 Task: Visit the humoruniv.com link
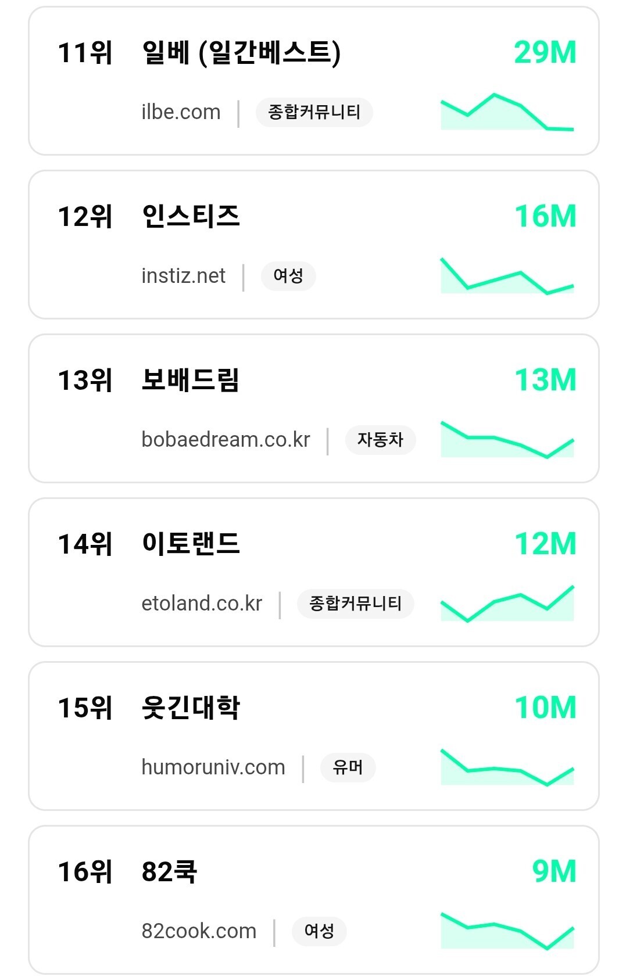[213, 767]
